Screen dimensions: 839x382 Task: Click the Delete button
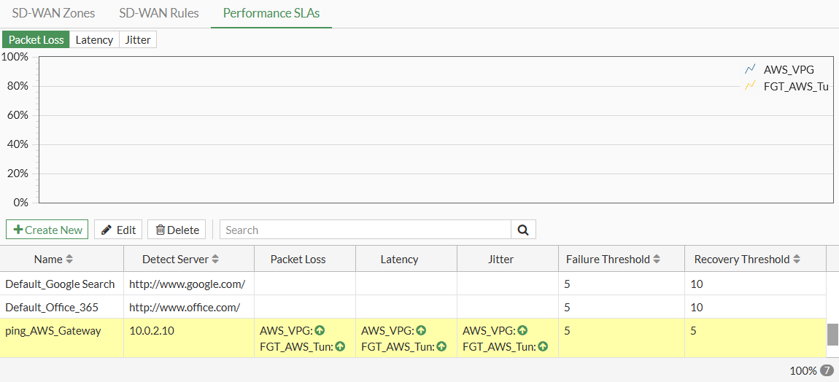click(x=177, y=230)
